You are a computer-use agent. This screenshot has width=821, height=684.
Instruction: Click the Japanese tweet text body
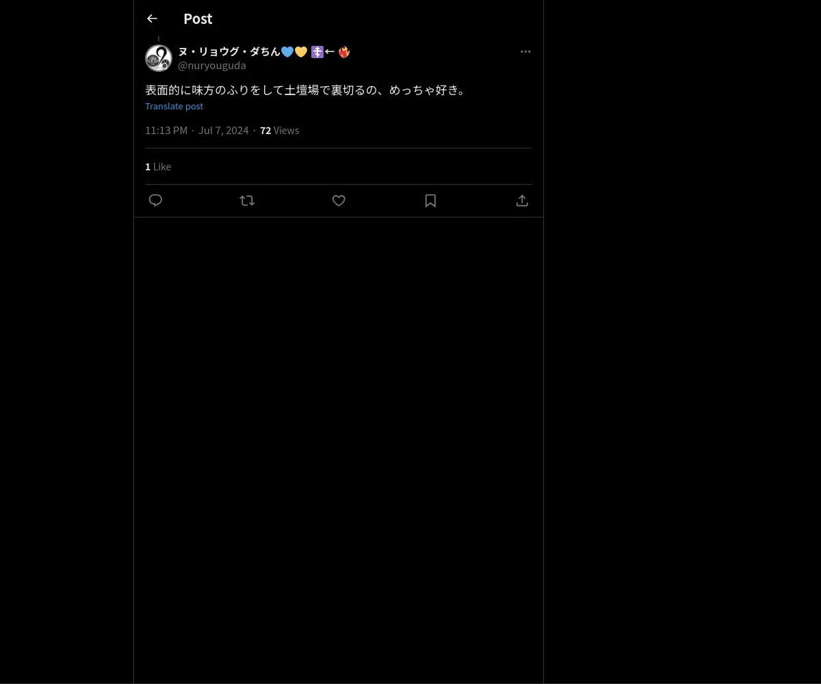(x=307, y=90)
